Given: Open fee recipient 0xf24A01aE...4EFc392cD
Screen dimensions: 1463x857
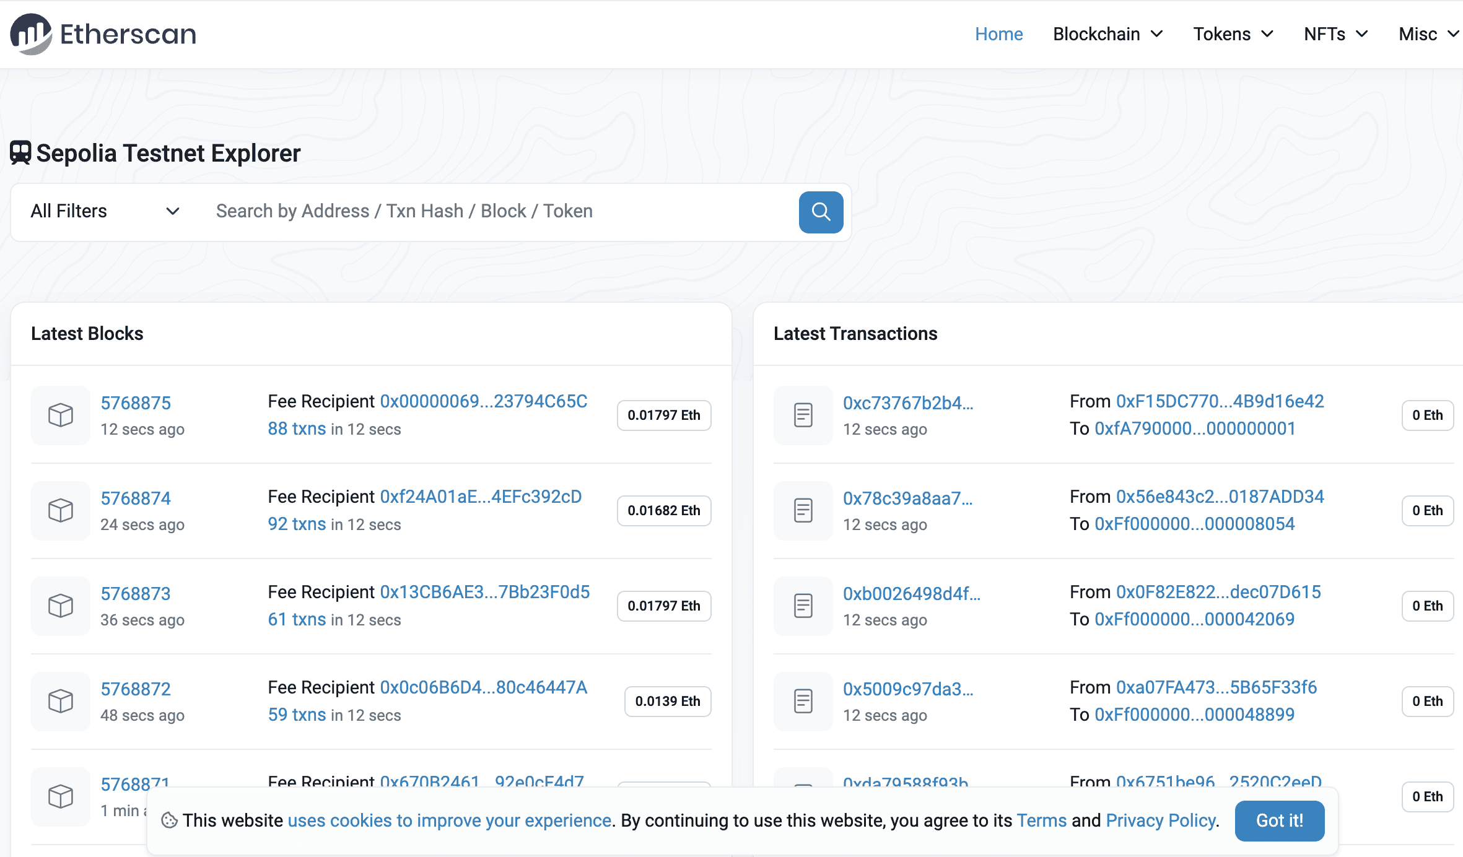Looking at the screenshot, I should pyautogui.click(x=481, y=497).
